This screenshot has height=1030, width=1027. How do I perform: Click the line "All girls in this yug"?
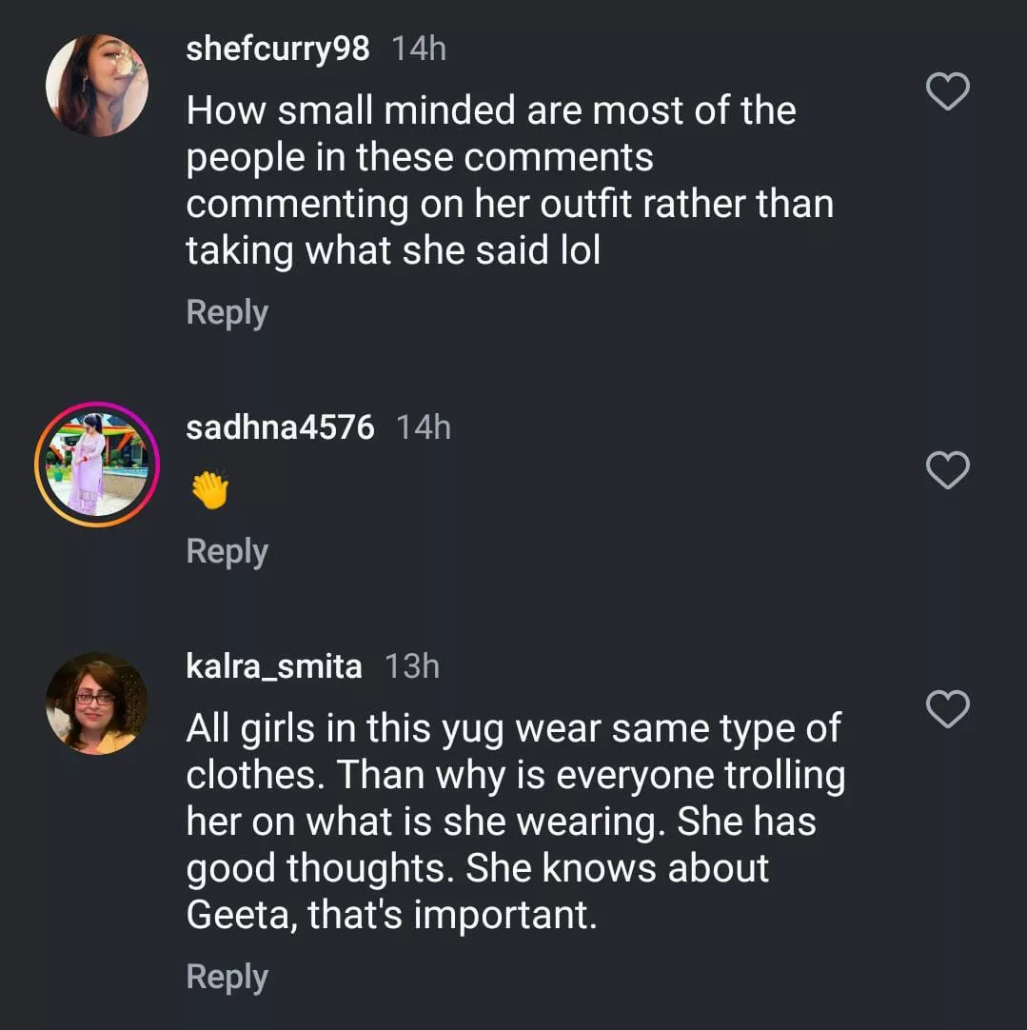click(x=513, y=729)
